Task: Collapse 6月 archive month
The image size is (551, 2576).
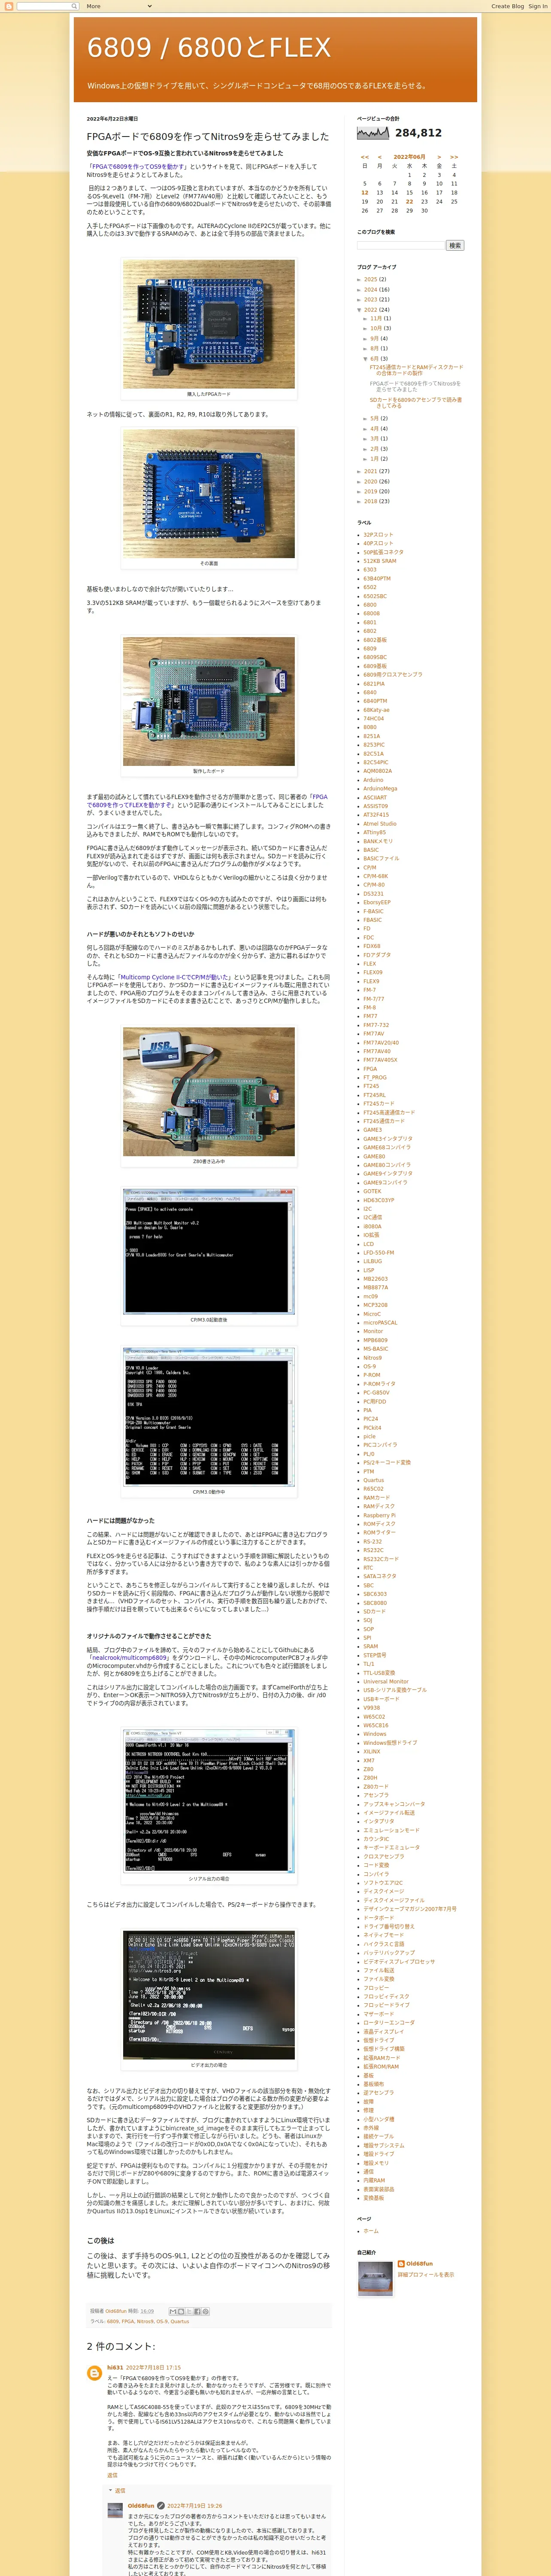Action: tap(366, 359)
